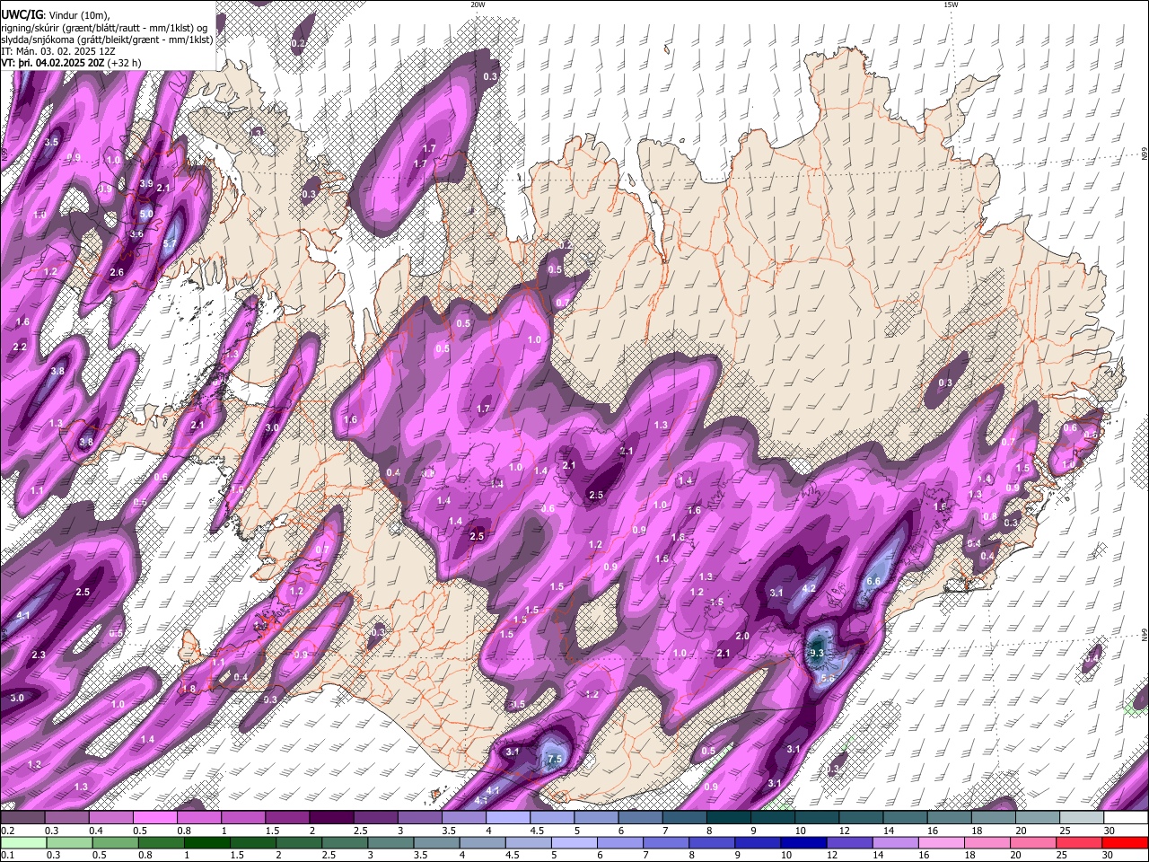The image size is (1149, 862).
Task: Select the lavender snow swatch between 4 and 4.5
Action: pos(508,817)
